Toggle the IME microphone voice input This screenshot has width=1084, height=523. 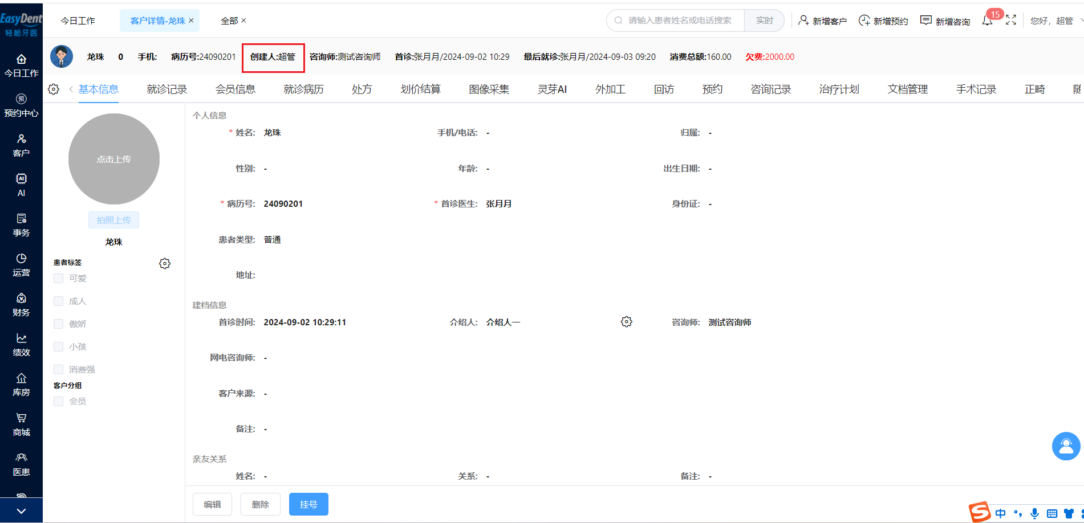click(x=1034, y=513)
